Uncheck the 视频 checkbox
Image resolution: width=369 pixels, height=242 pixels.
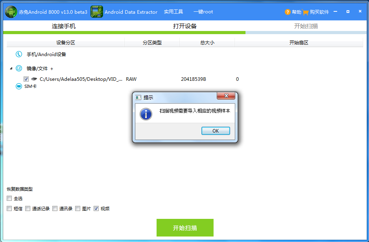click(x=96, y=208)
